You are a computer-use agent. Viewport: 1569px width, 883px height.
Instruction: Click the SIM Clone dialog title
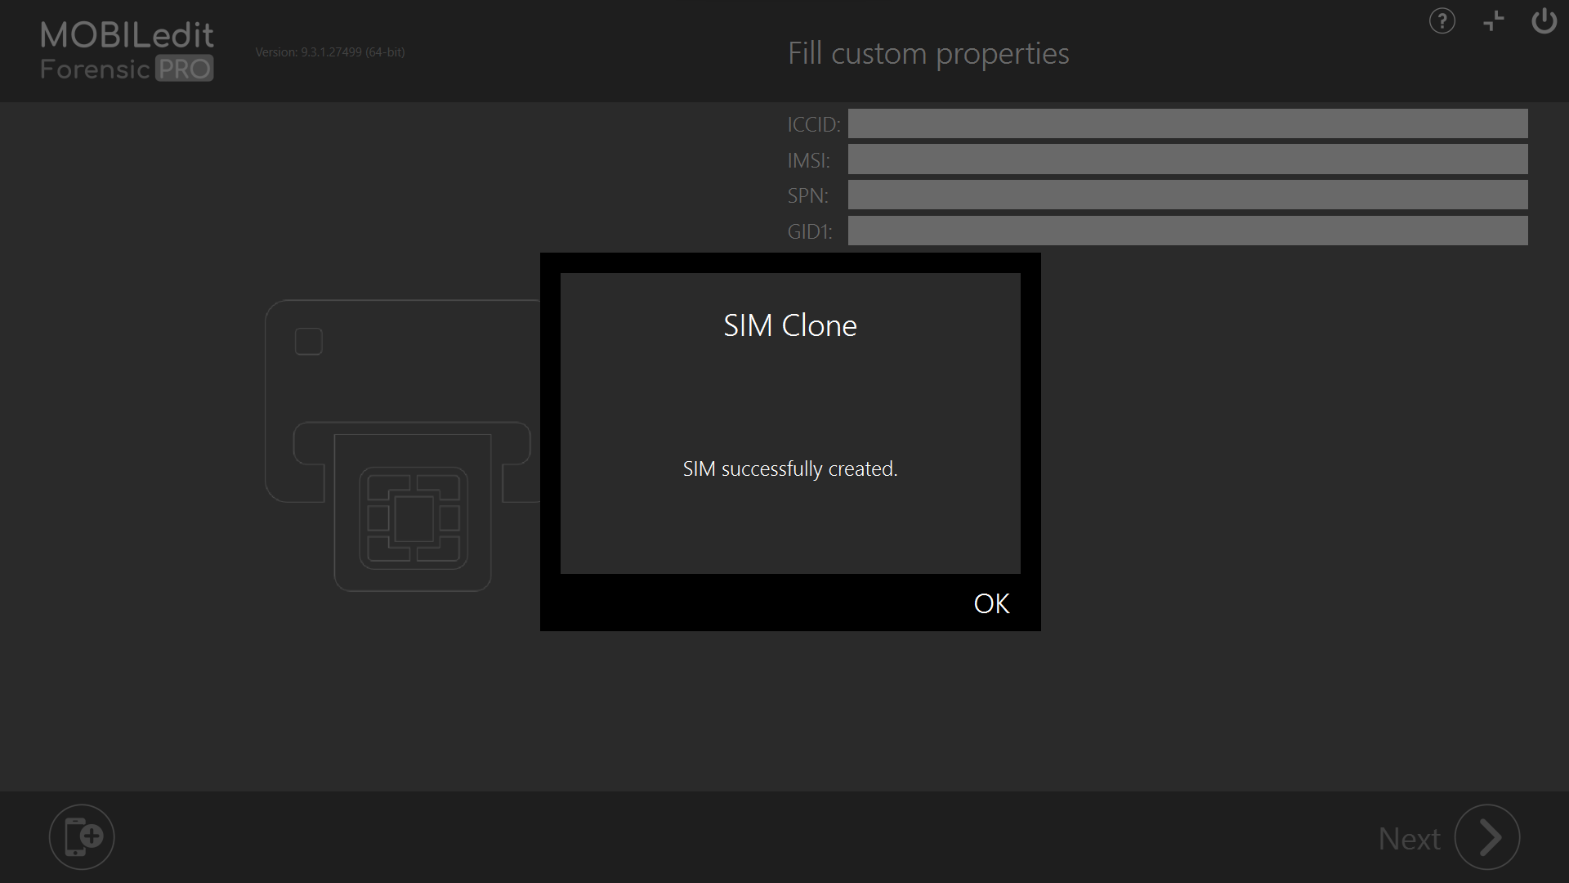(789, 325)
